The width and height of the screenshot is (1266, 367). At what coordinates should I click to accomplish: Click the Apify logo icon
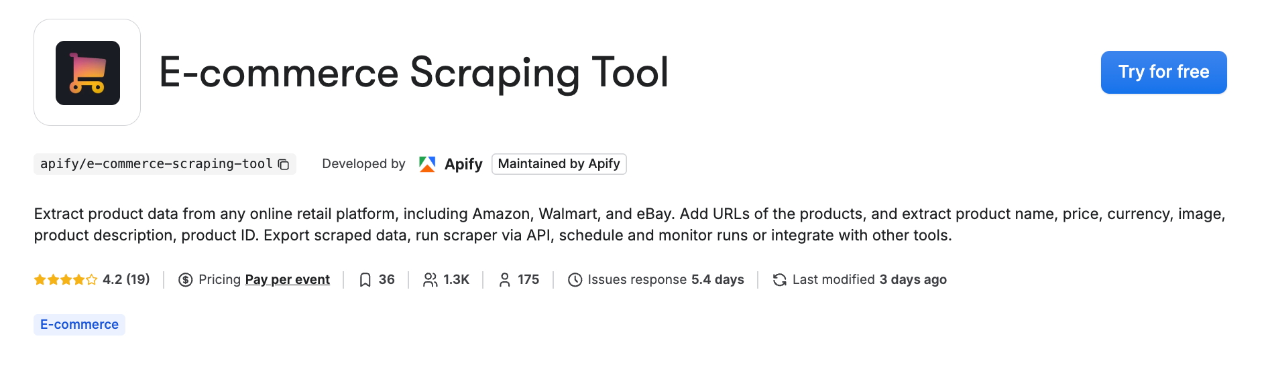pyautogui.click(x=427, y=164)
